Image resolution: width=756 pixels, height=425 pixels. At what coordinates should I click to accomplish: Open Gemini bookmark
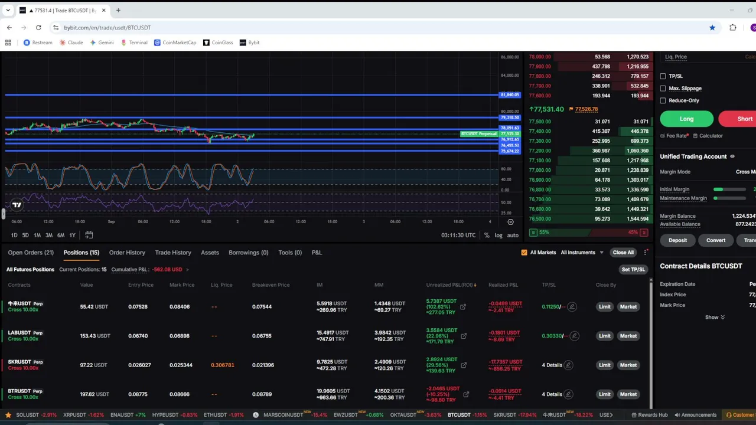(102, 42)
